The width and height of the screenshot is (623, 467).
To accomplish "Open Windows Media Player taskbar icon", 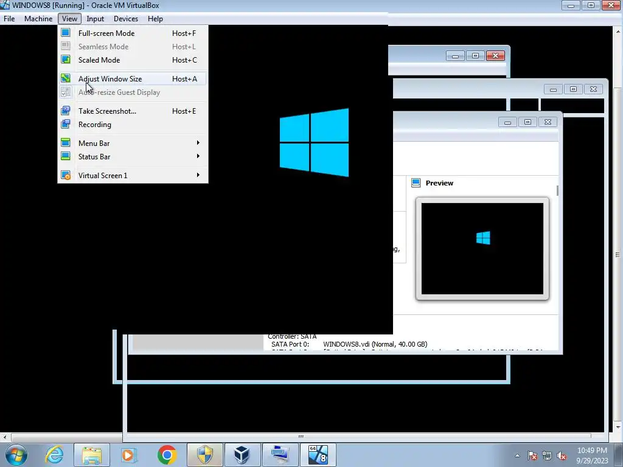I will (129, 455).
